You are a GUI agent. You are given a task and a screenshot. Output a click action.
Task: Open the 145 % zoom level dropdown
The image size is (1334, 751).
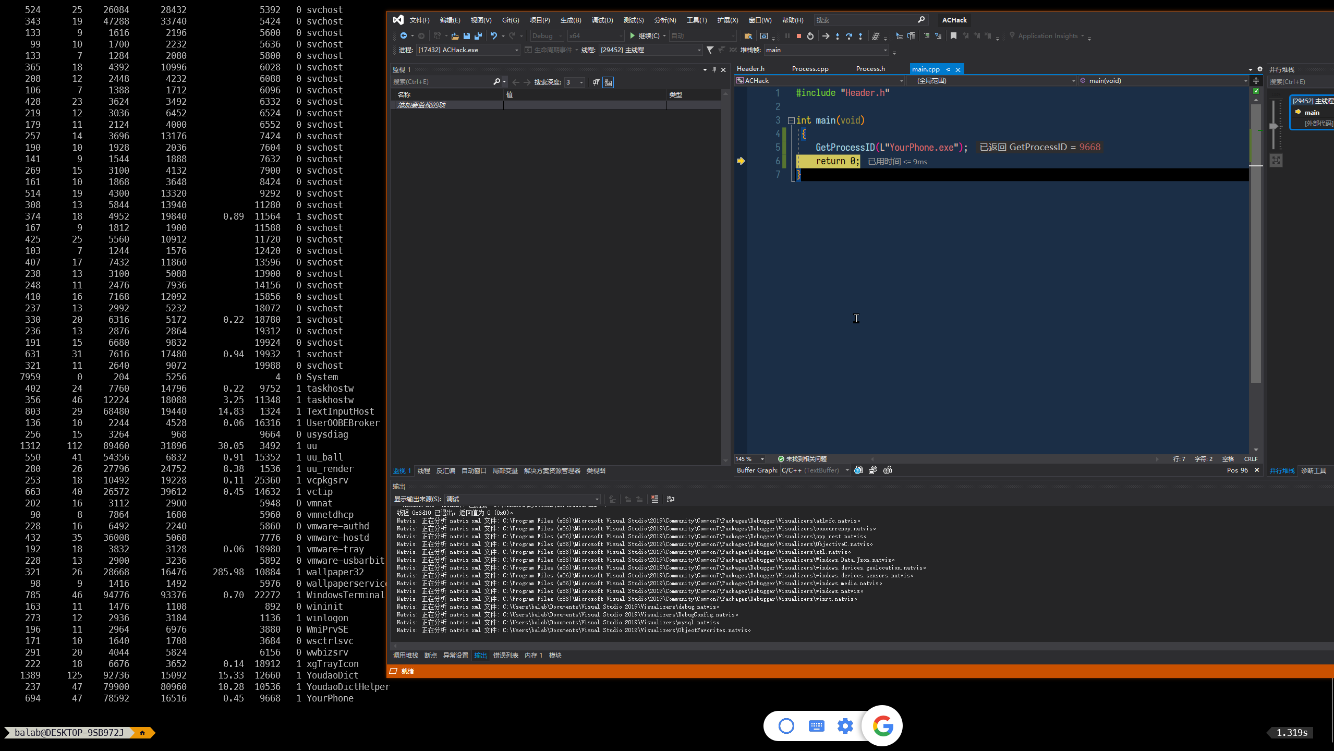[x=750, y=459]
